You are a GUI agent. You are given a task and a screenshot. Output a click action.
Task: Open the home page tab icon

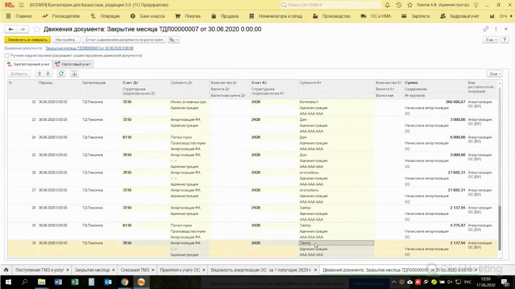[6, 270]
